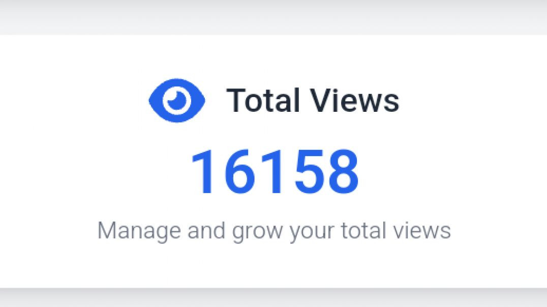This screenshot has width=547, height=307.
Task: Click the left edge of the eye icon
Action: pyautogui.click(x=153, y=100)
